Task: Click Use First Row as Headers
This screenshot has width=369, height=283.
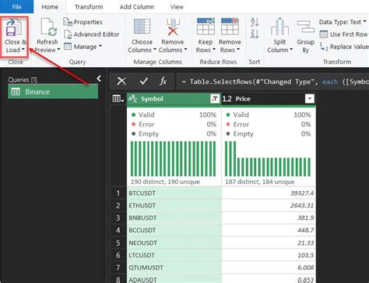Action: pos(344,34)
